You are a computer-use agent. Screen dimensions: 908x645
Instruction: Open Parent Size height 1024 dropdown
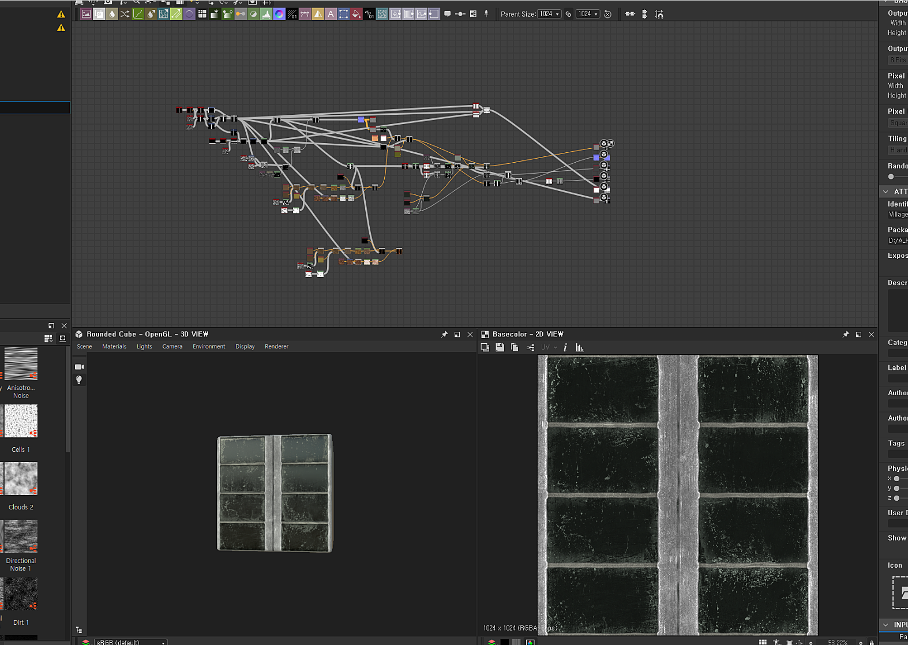coord(588,14)
